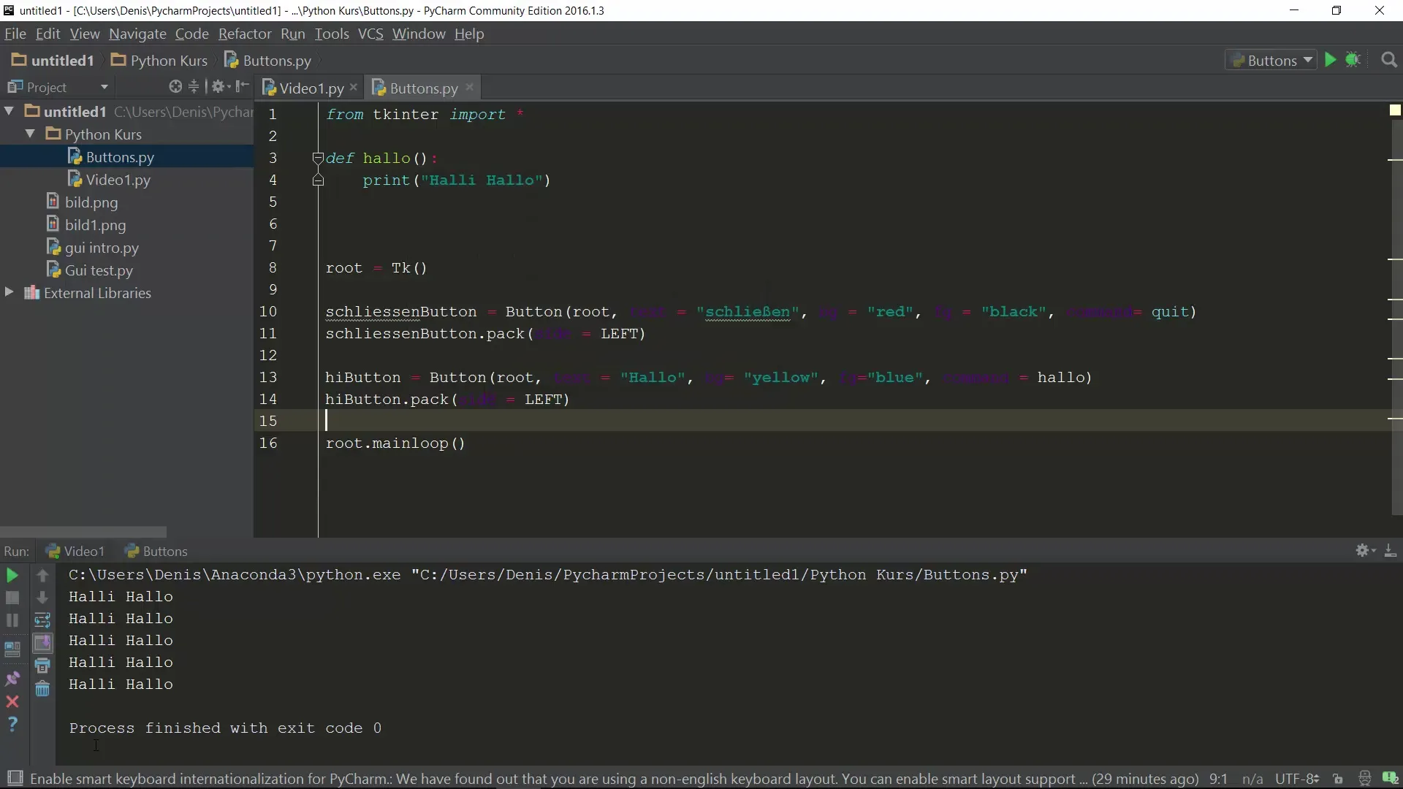
Task: Click the Project panel horizontal scrollbar
Action: [x=83, y=531]
